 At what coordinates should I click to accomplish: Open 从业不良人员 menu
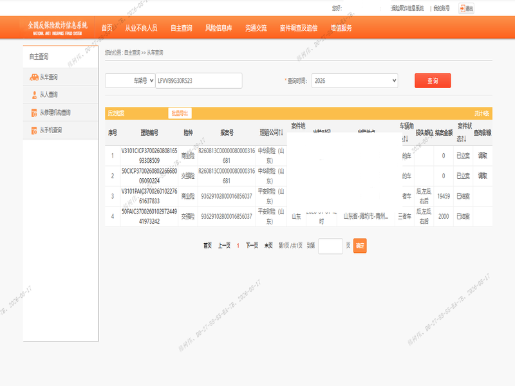141,28
